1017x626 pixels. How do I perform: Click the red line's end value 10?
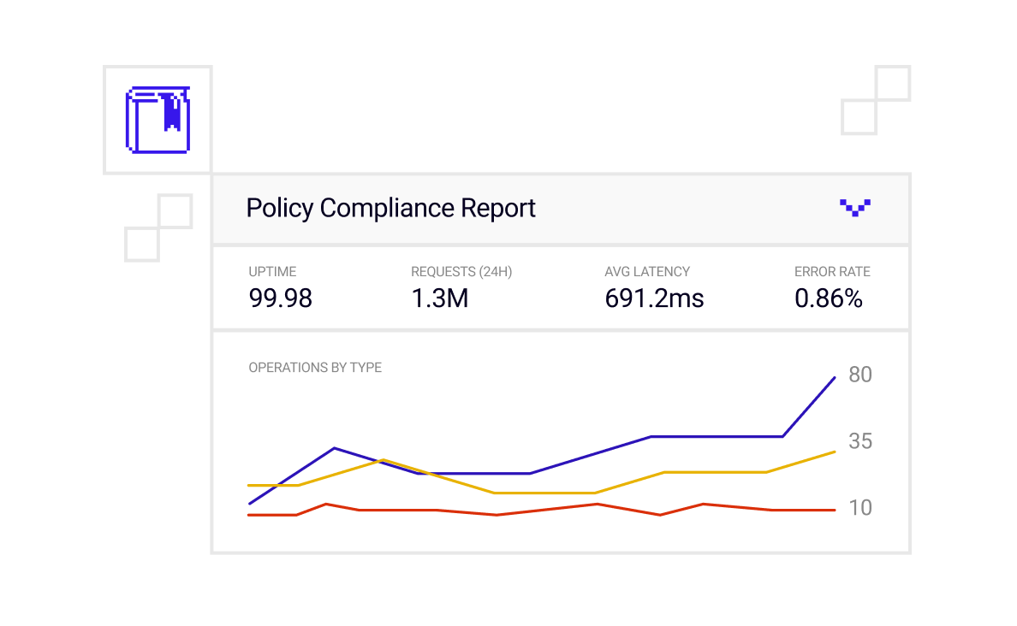tap(860, 507)
